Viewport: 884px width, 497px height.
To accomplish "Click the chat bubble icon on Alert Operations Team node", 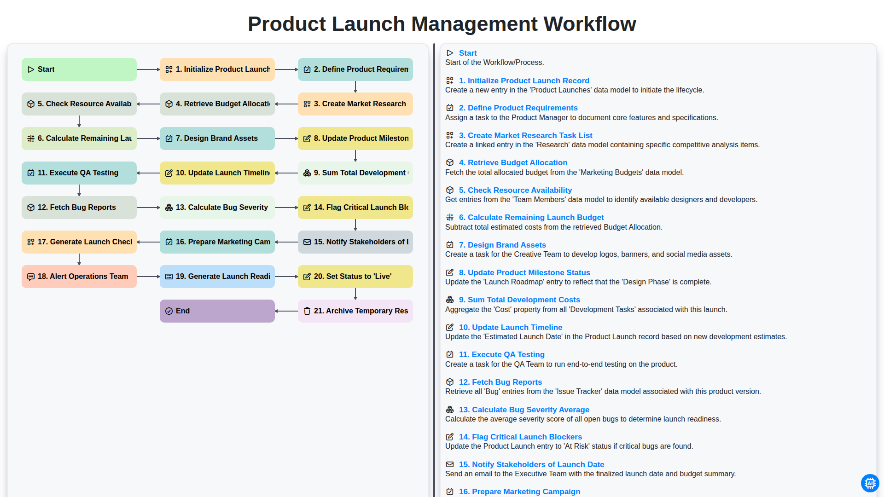I will click(31, 277).
